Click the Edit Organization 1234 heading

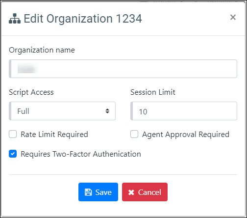point(83,19)
